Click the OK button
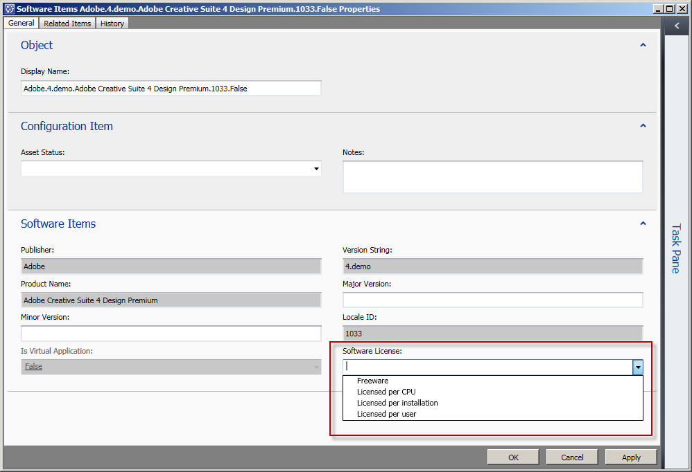 pos(513,457)
